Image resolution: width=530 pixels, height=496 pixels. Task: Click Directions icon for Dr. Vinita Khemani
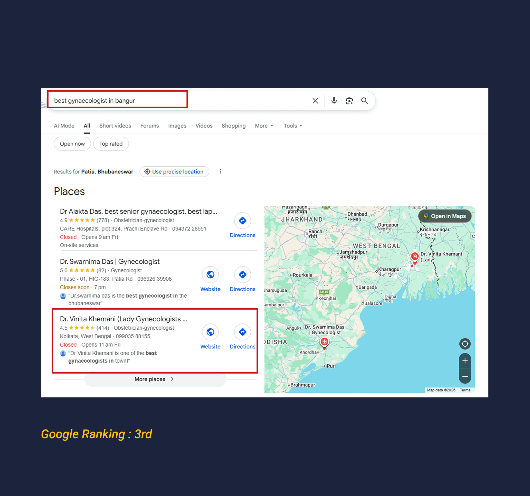point(242,332)
